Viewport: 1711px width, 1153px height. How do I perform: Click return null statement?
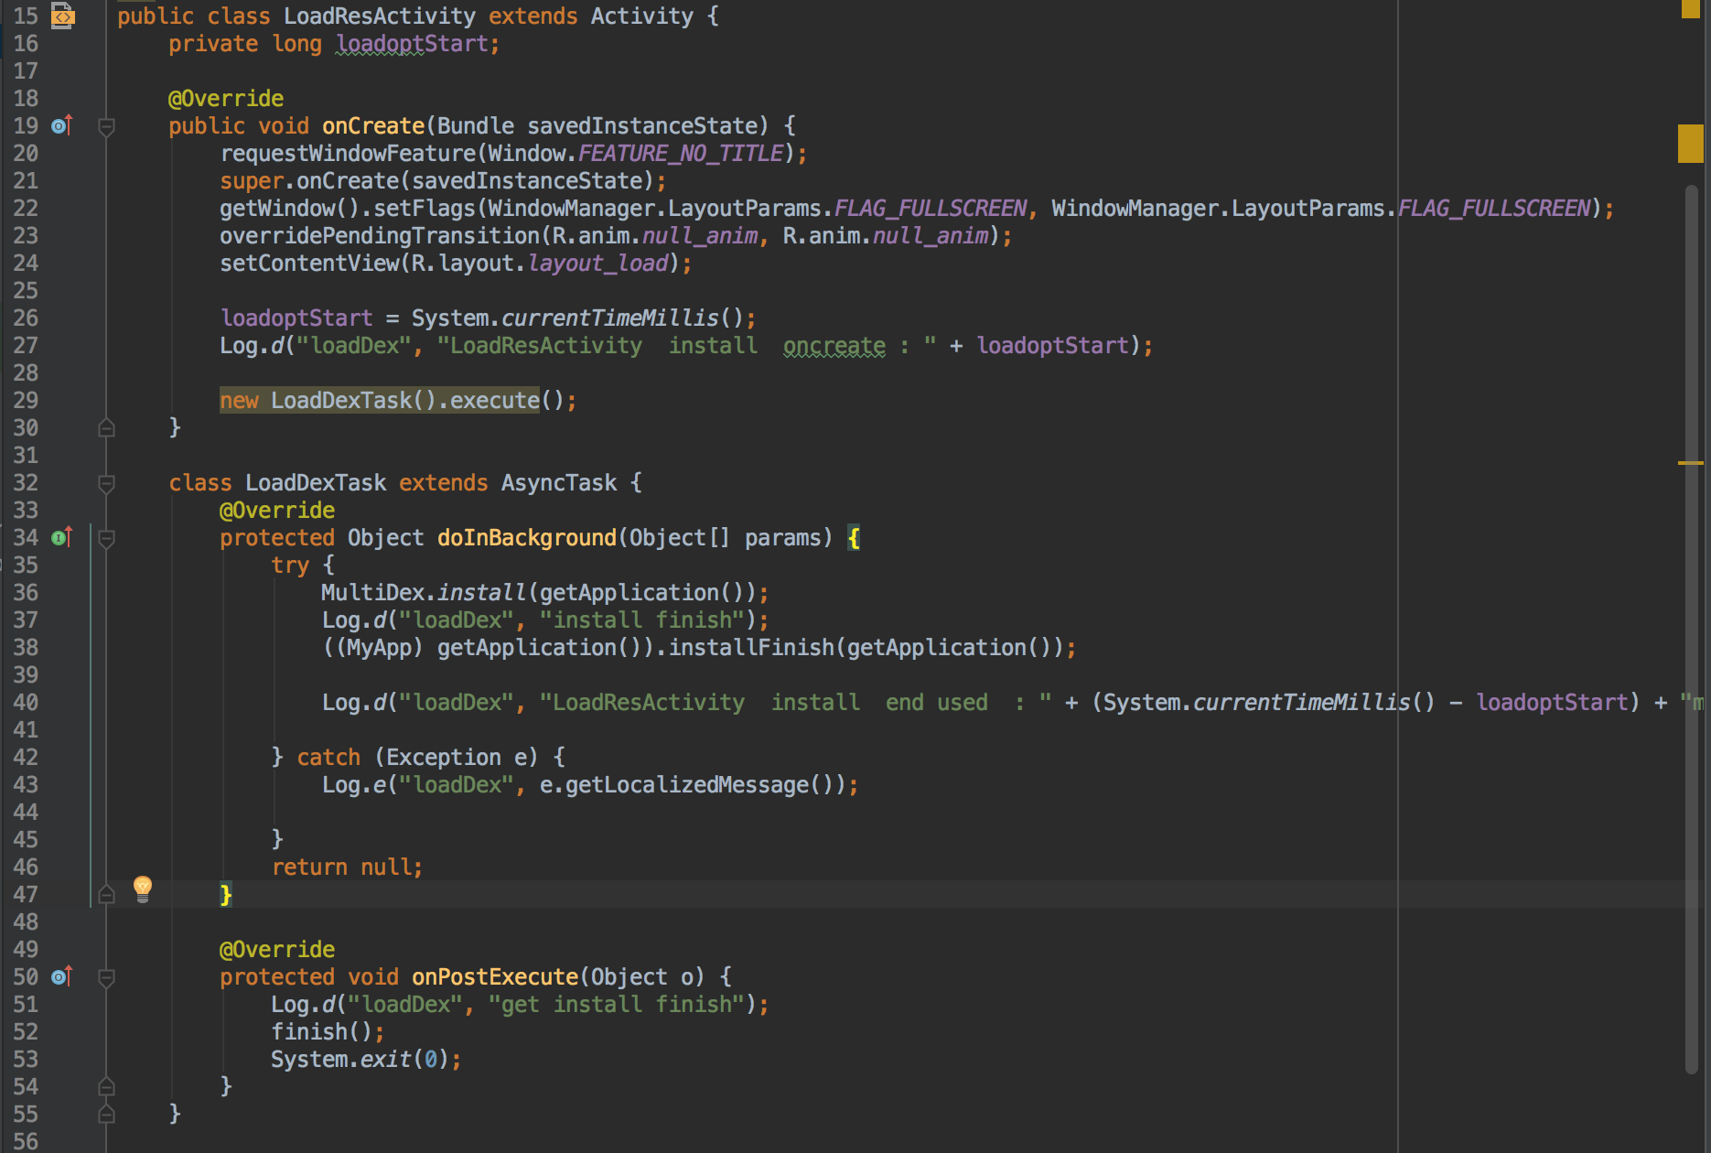coord(347,867)
